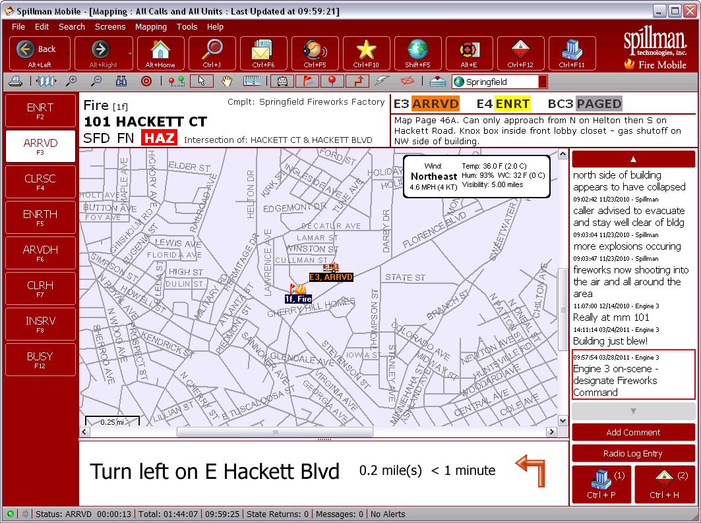
Task: Click the green connection indicator in status bar
Action: tap(11, 514)
